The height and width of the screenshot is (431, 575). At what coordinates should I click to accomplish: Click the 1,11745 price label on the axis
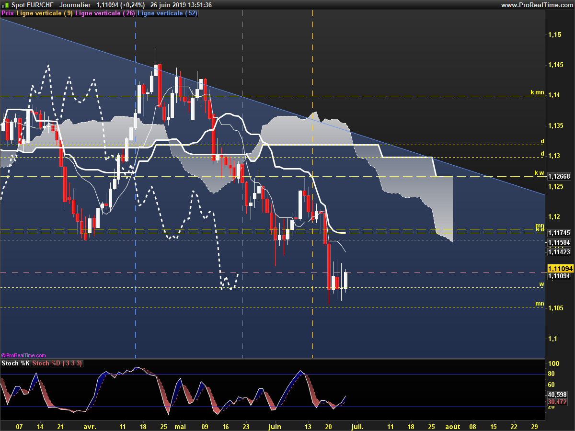(x=560, y=233)
